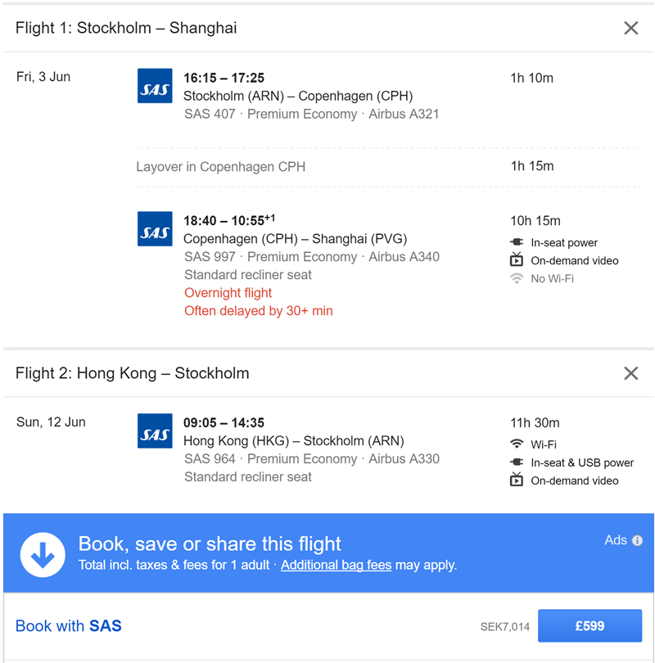Click the Flight 1: Stockholm – Shanghai header
The width and height of the screenshot is (655, 663).
coord(126,28)
